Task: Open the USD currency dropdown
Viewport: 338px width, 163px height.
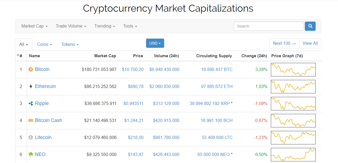Action: click(x=155, y=43)
